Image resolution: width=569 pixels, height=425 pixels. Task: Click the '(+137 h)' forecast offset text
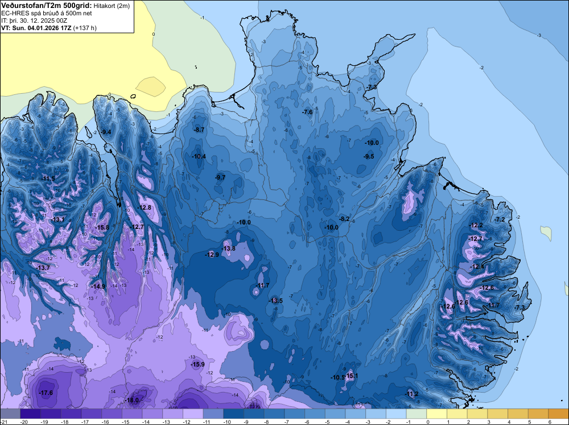coord(85,28)
